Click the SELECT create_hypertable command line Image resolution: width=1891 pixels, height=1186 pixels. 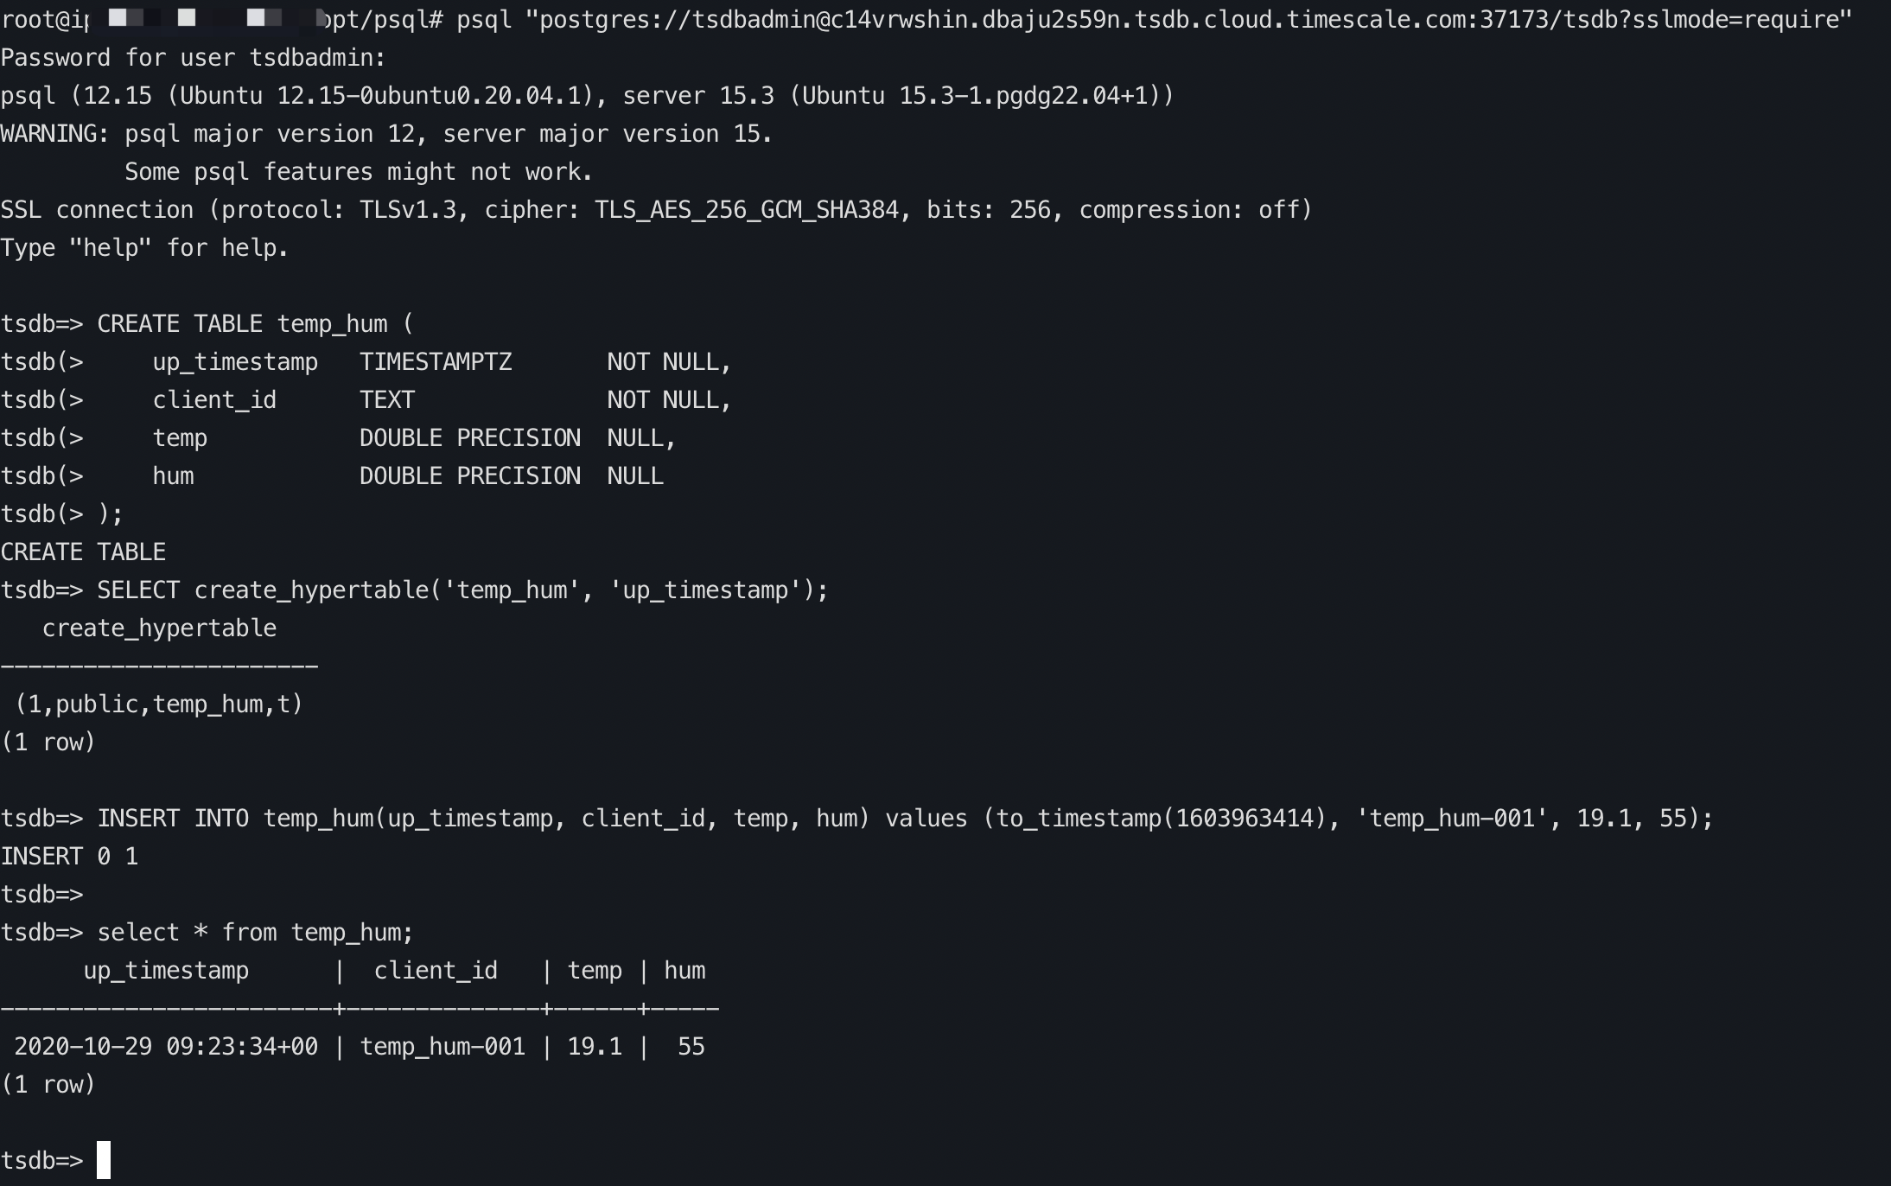[x=462, y=590]
